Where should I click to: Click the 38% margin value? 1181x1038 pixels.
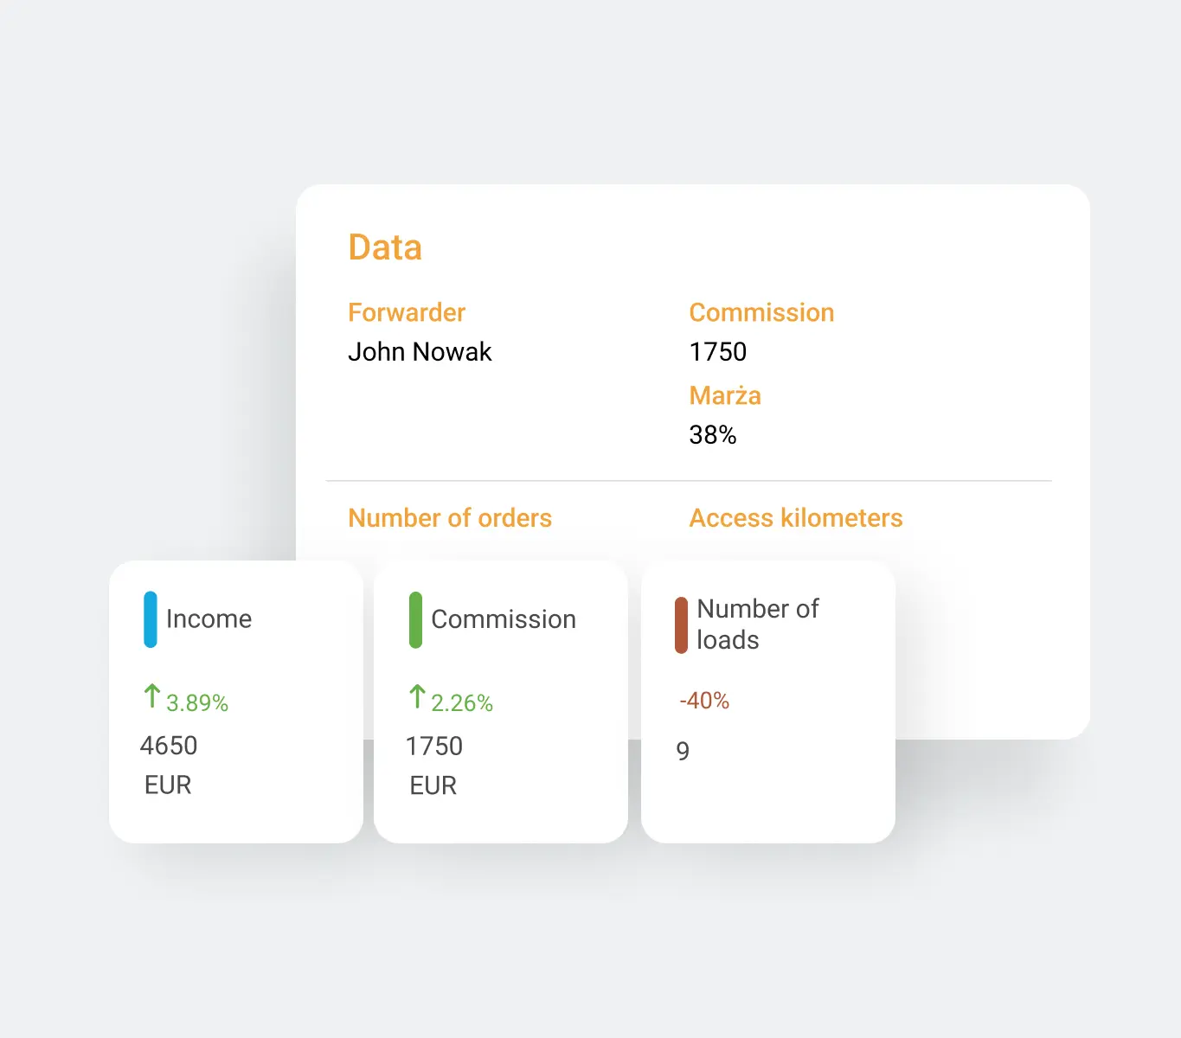click(712, 435)
